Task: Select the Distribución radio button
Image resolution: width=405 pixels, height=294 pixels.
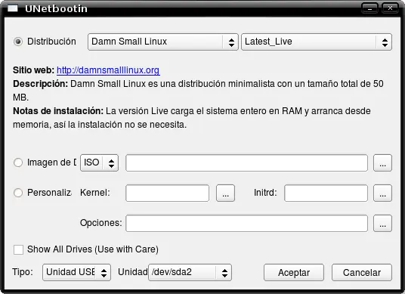Action: (x=18, y=42)
